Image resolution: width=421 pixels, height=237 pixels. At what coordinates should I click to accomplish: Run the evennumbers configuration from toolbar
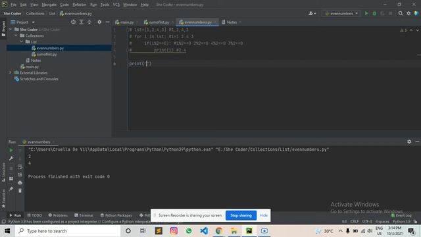pos(366,13)
